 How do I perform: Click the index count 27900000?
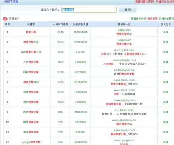pos(81,142)
